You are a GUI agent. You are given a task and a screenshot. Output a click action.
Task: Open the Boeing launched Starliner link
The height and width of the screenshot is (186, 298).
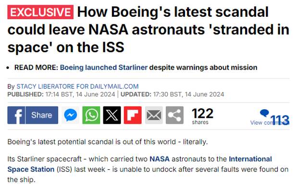point(104,68)
